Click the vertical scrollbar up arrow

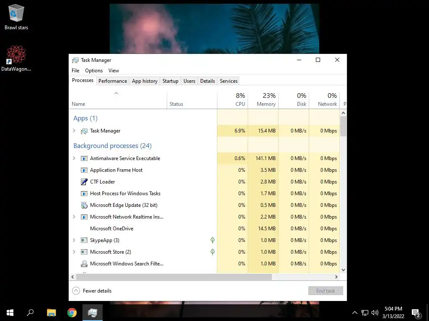(x=344, y=113)
